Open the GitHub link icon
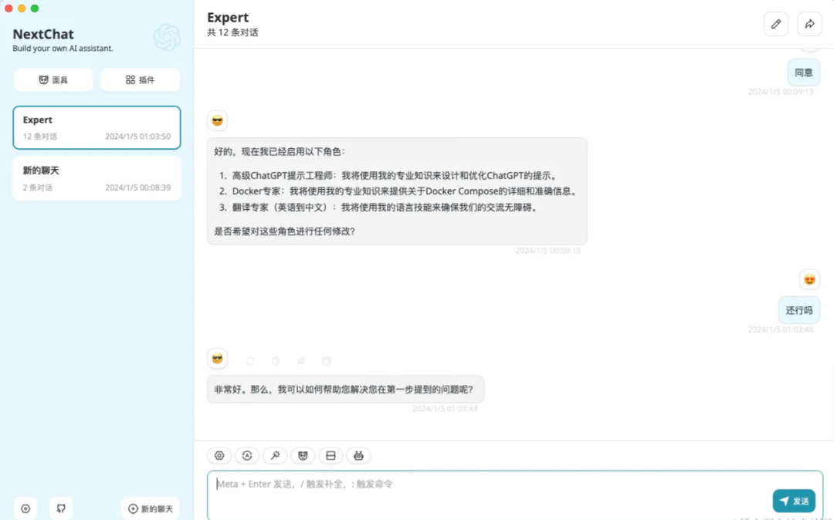The height and width of the screenshot is (520, 834). 61,508
